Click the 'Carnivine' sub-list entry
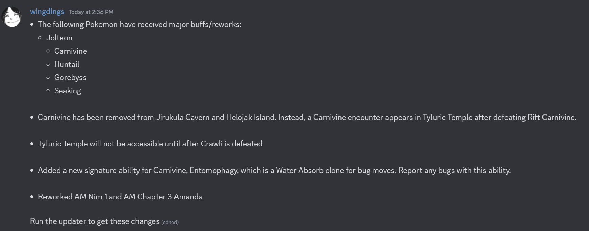 coord(71,51)
